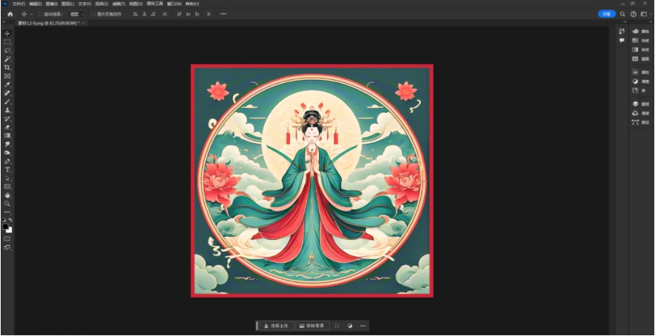Expand more options in the options bar
Image resolution: width=655 pixels, height=336 pixels.
(224, 14)
